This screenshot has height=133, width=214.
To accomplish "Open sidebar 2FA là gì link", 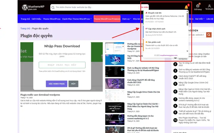I will click(x=194, y=106).
